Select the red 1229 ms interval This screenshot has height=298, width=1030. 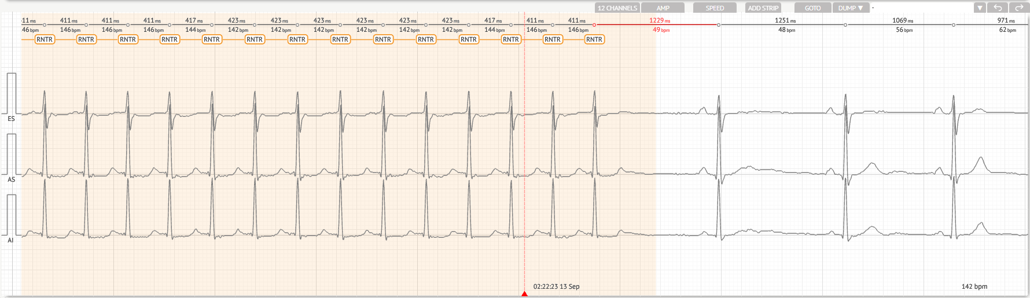pos(659,25)
